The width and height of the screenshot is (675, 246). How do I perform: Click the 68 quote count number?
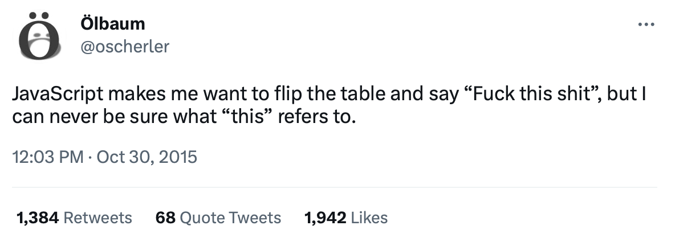(x=165, y=218)
